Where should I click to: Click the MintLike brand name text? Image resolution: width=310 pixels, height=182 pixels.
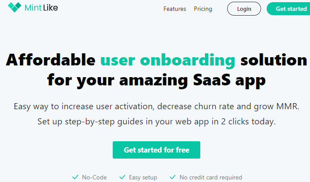[43, 8]
